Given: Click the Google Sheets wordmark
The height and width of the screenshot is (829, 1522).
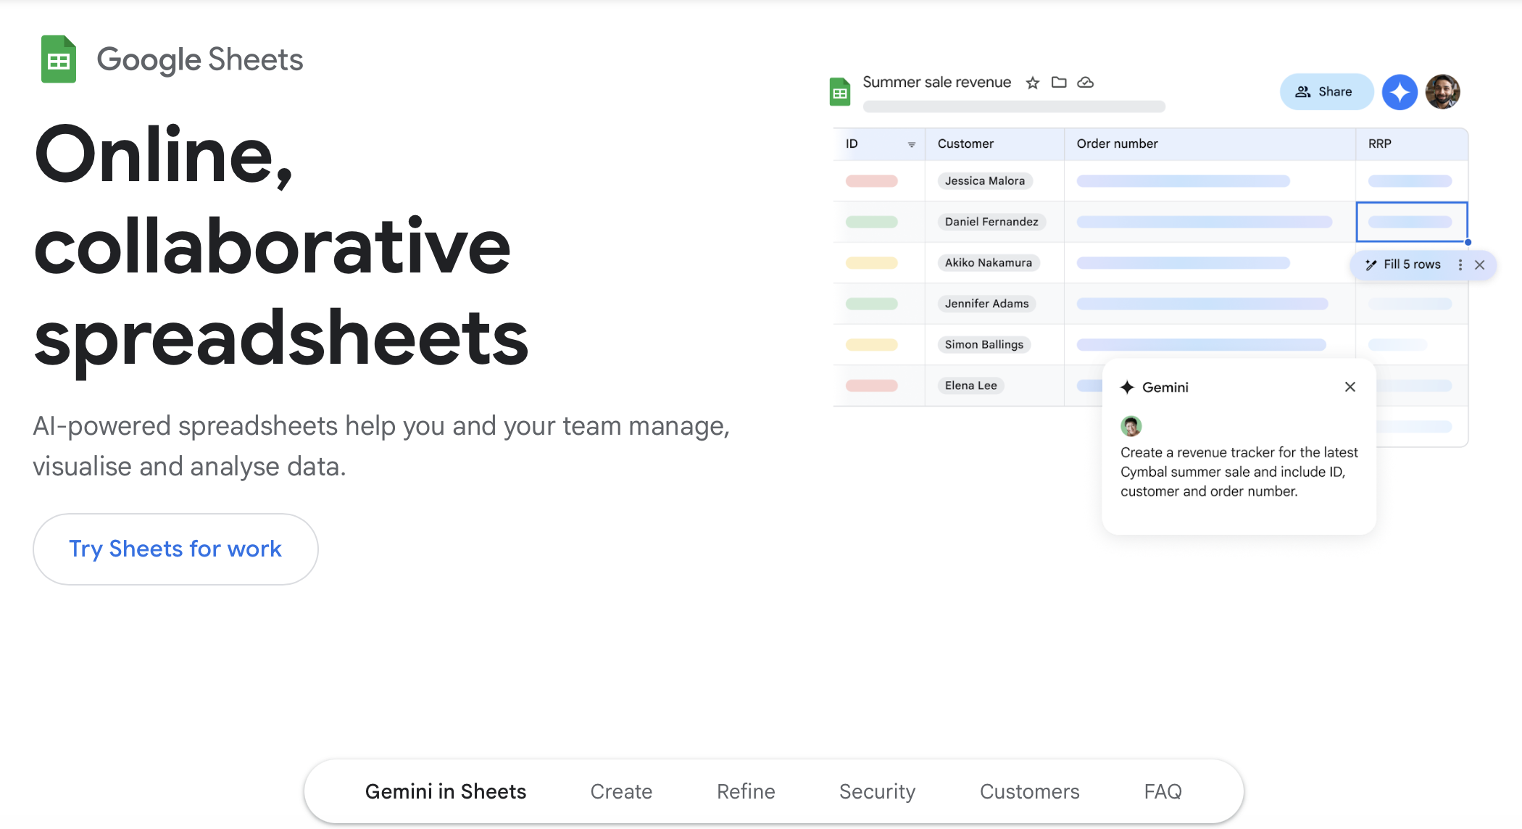Looking at the screenshot, I should click(200, 59).
